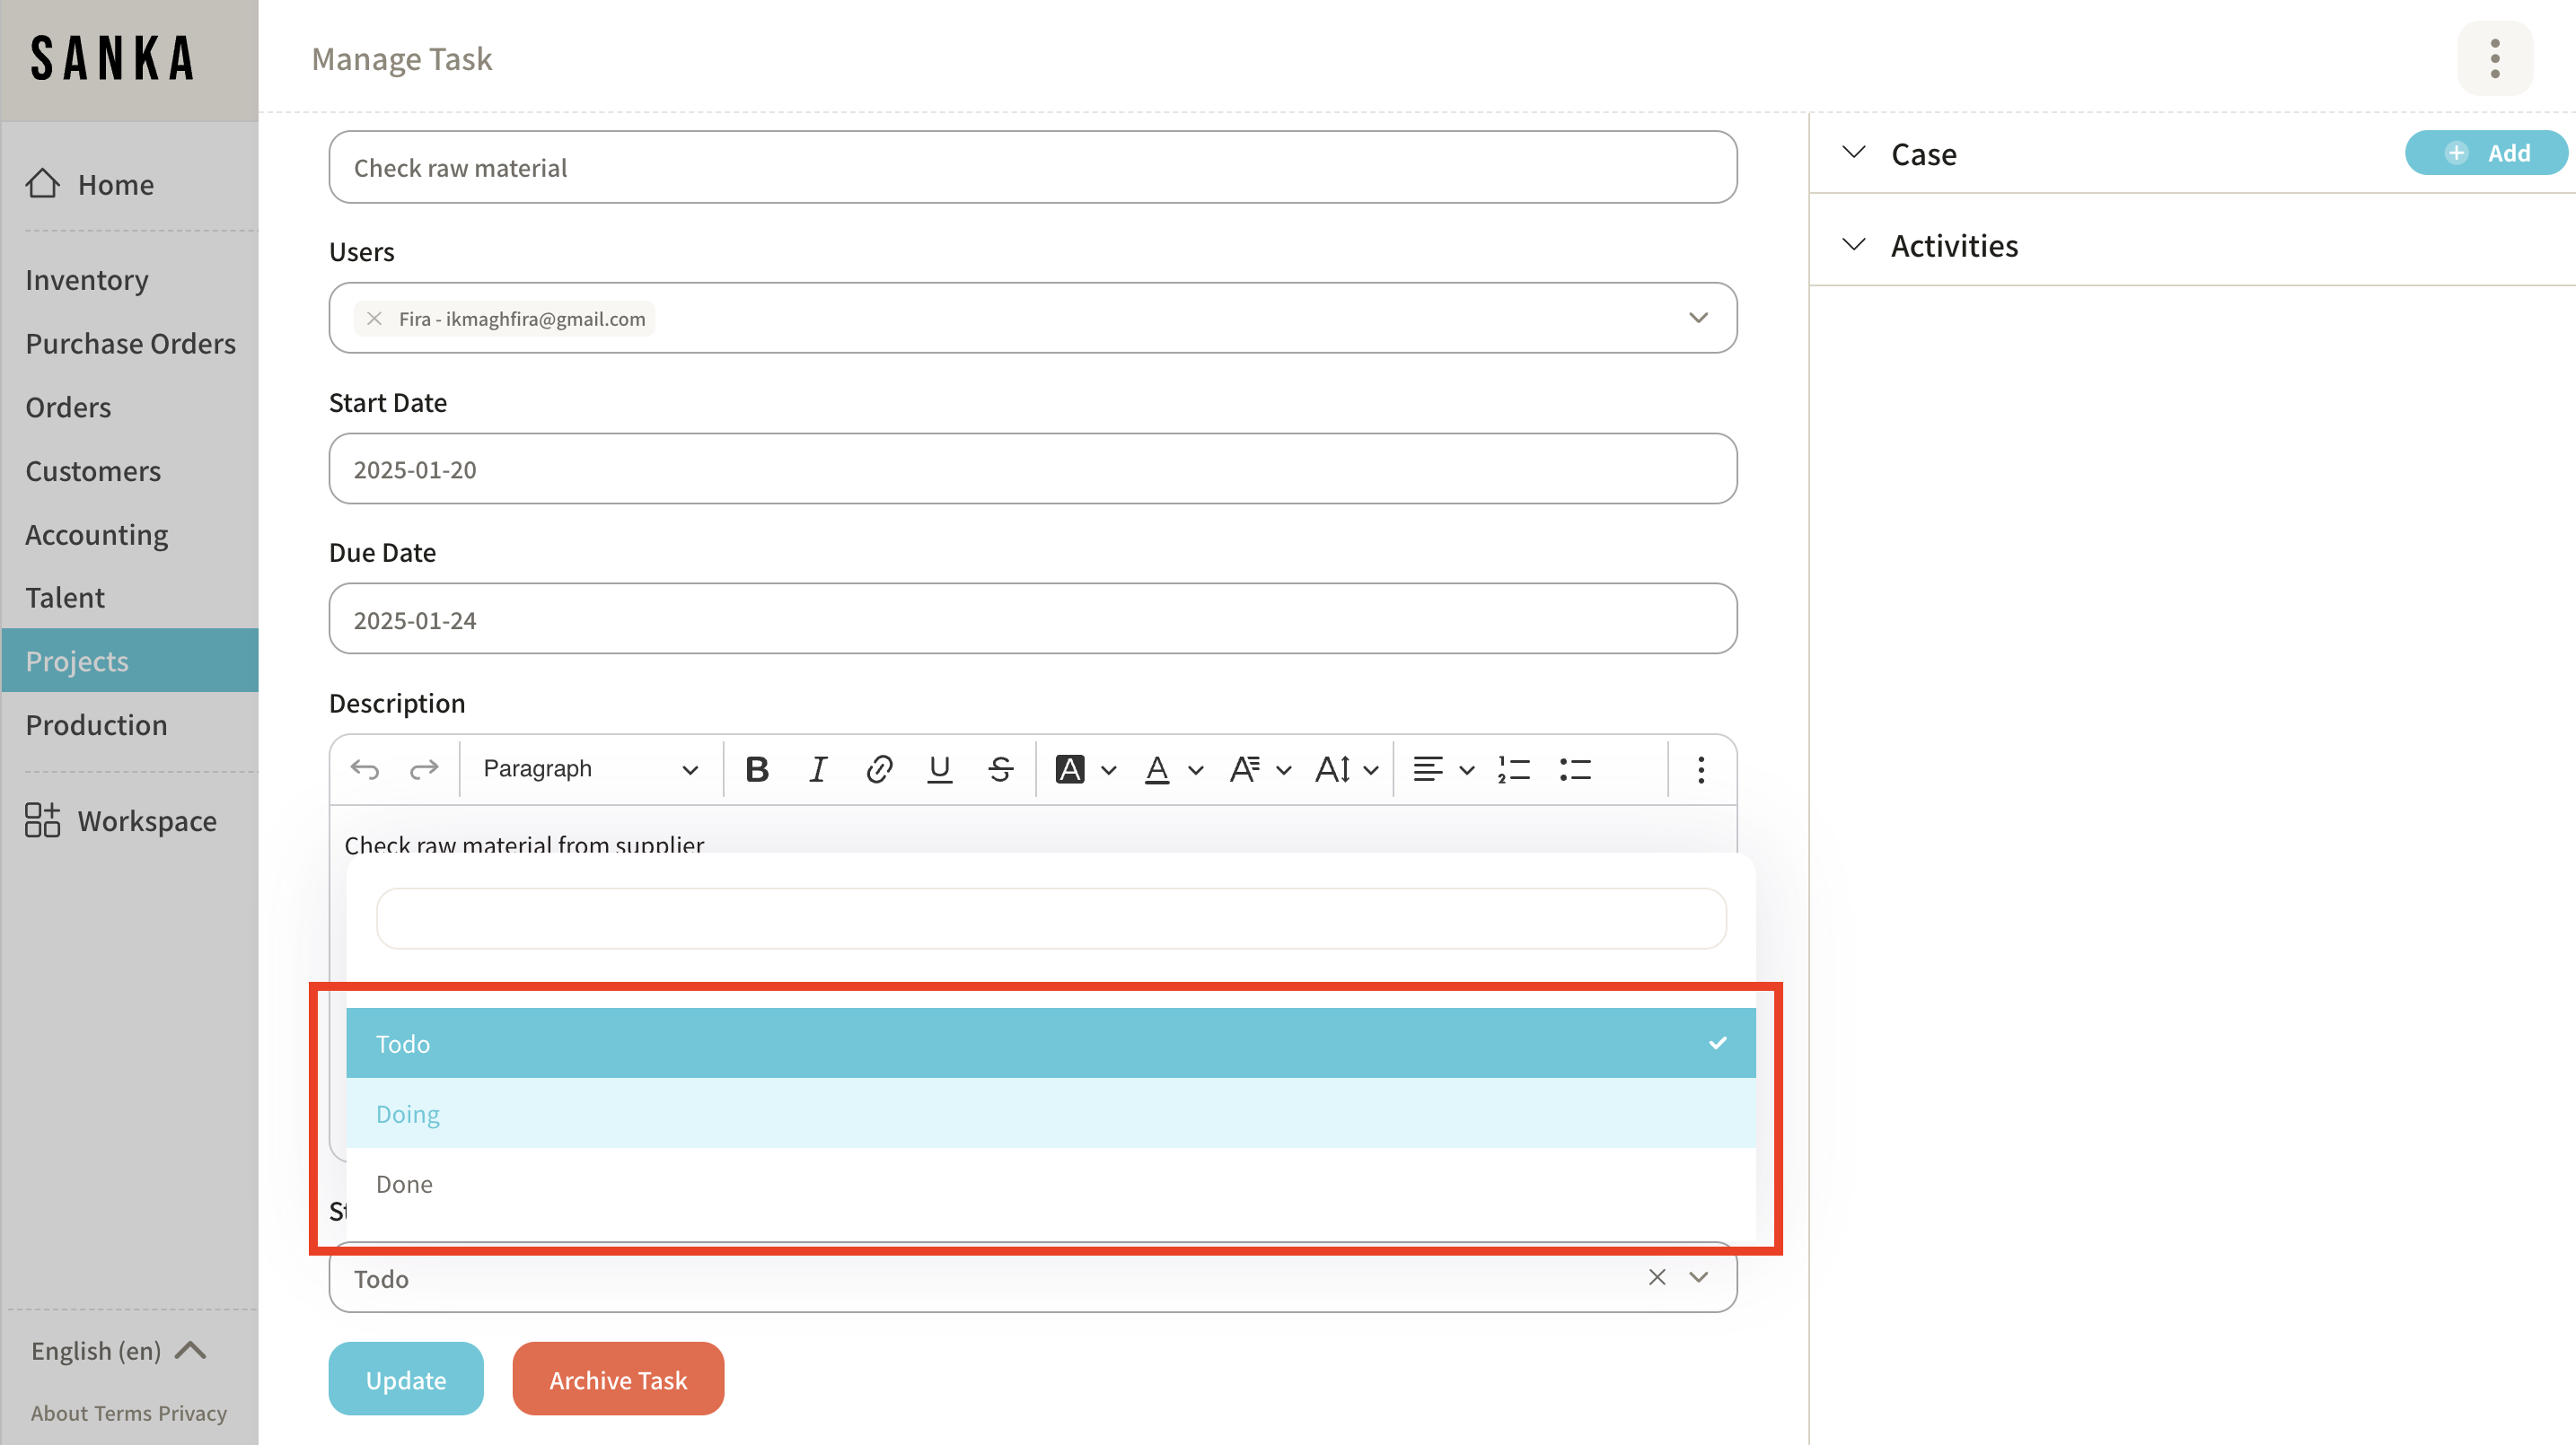Click the undo arrow in editor
2576x1445 pixels.
click(x=365, y=768)
